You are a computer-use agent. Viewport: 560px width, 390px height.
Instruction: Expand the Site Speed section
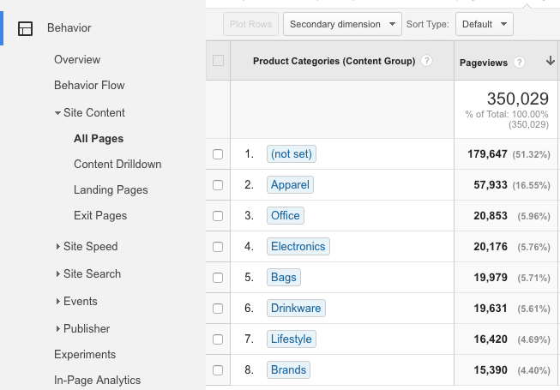pyautogui.click(x=57, y=247)
